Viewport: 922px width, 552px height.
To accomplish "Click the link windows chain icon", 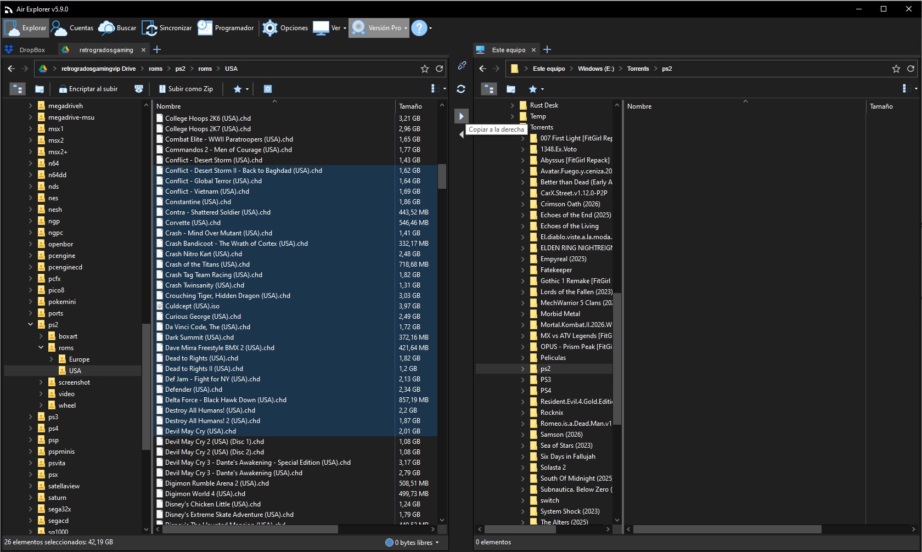I will (462, 66).
